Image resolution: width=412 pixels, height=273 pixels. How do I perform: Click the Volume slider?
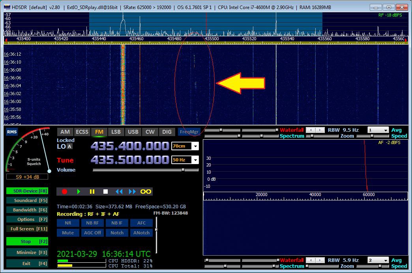coord(145,170)
